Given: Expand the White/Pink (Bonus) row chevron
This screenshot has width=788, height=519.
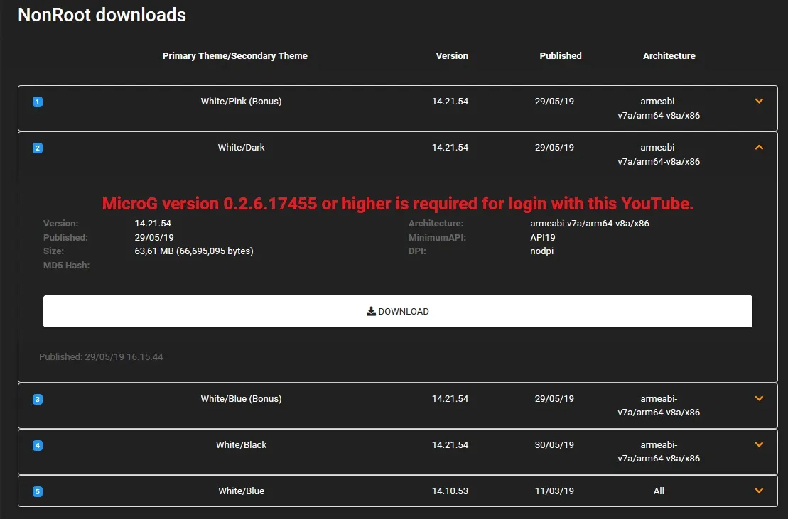Looking at the screenshot, I should pos(759,102).
